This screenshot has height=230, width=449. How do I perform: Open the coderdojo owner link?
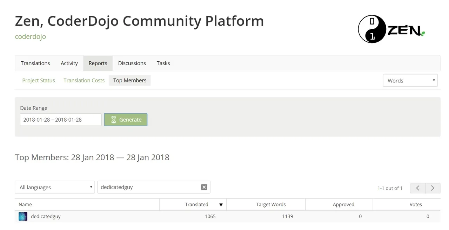(x=31, y=36)
